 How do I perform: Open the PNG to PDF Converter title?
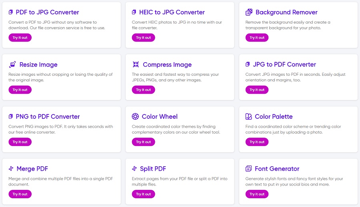tap(48, 117)
